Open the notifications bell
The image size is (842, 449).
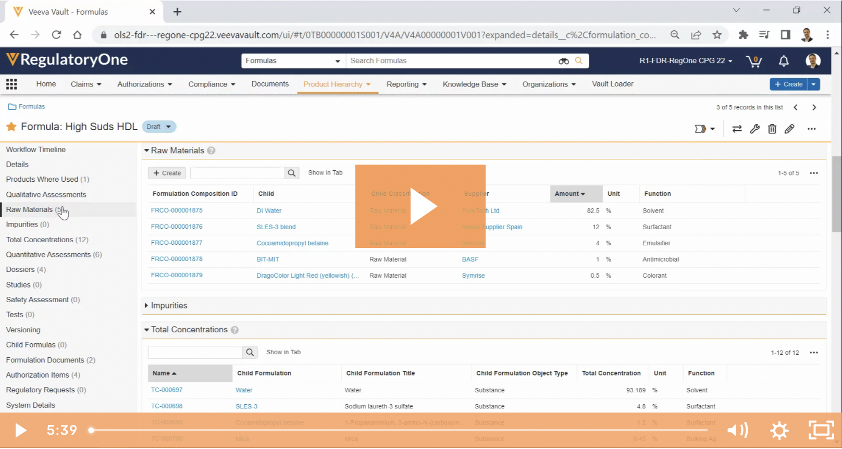coord(784,61)
